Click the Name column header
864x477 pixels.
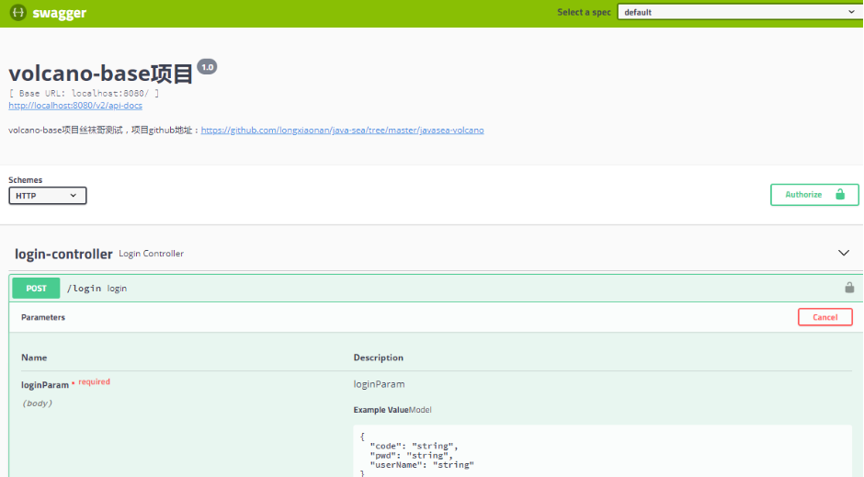[x=34, y=358]
